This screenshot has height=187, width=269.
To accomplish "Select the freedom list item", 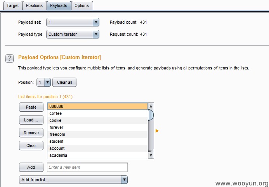I will (97, 134).
